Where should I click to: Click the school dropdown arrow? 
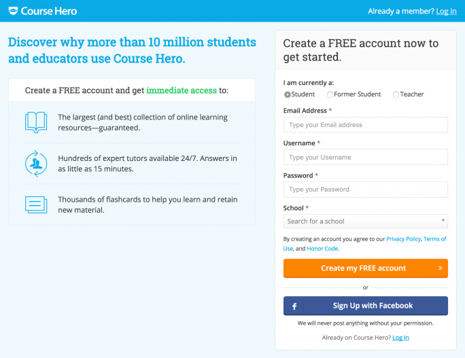(x=443, y=220)
